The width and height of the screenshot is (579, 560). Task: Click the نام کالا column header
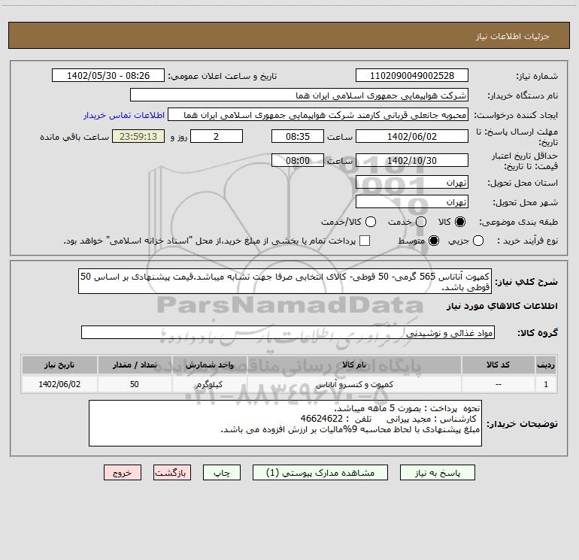354,365
